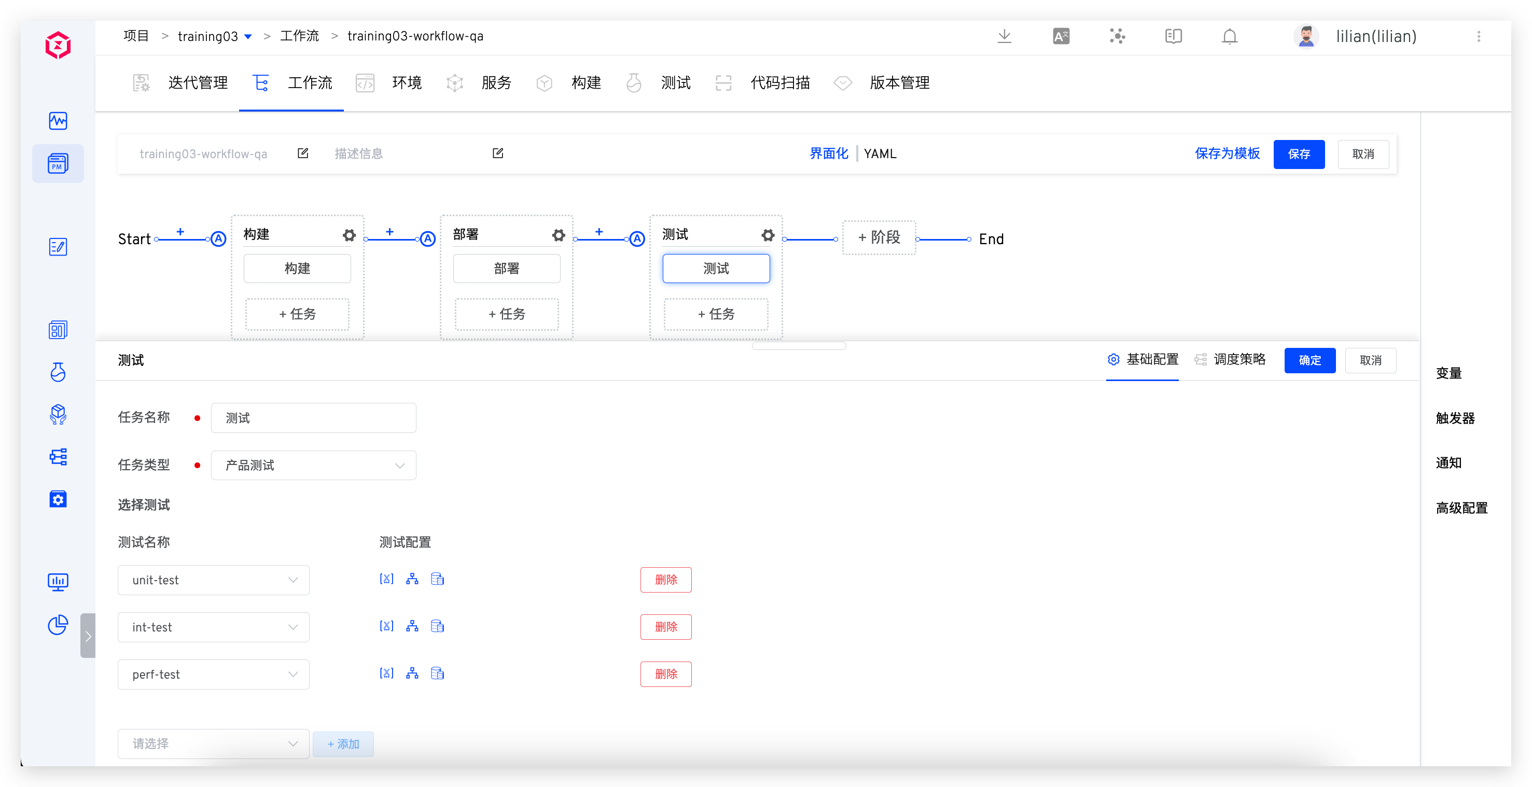Open unit-test variable config icon

tap(386, 579)
